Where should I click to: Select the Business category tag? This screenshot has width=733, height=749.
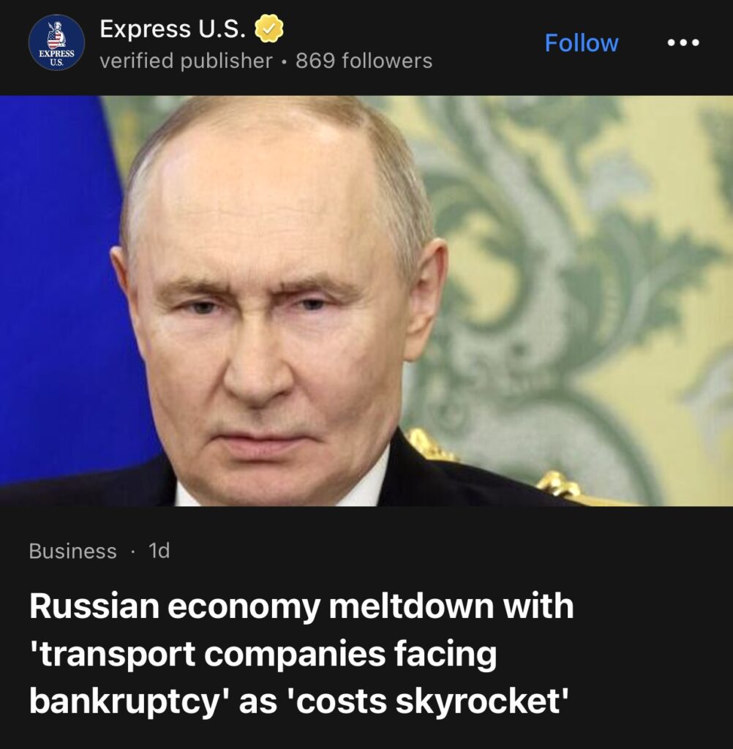pyautogui.click(x=72, y=551)
